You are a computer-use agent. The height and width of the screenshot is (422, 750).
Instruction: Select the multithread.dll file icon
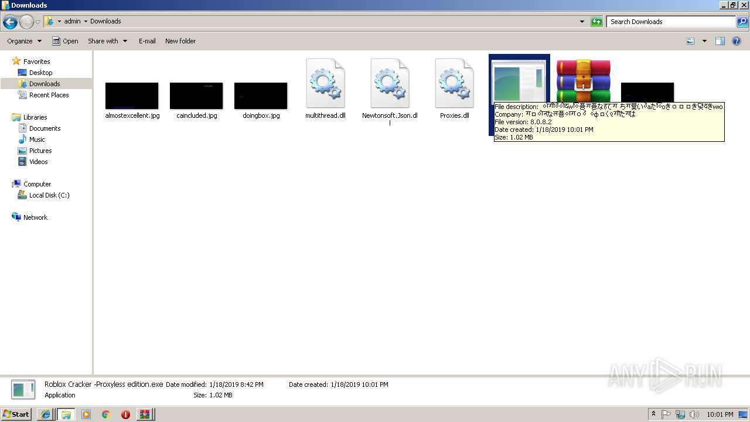click(325, 83)
